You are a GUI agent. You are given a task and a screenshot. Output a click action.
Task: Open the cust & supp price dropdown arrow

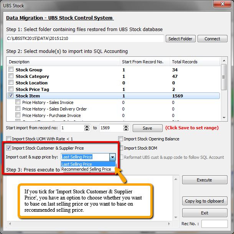(x=112, y=157)
